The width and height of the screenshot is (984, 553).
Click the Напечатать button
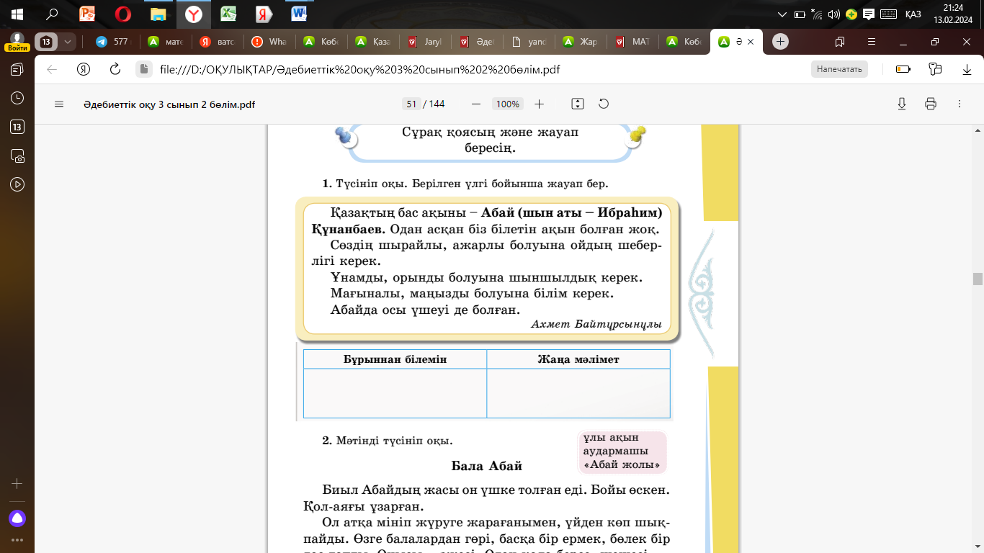[839, 69]
